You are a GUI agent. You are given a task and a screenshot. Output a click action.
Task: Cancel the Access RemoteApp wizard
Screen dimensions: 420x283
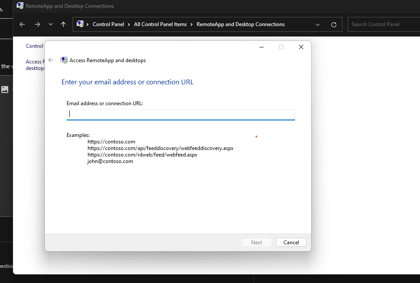point(291,242)
